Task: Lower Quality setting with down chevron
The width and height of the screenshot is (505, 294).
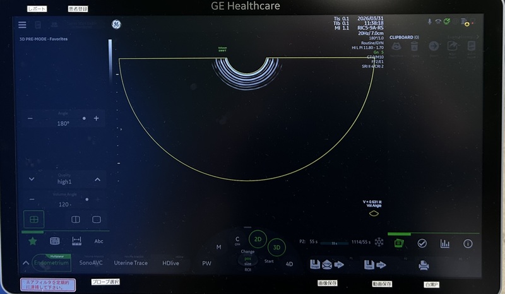Action: pos(32,180)
